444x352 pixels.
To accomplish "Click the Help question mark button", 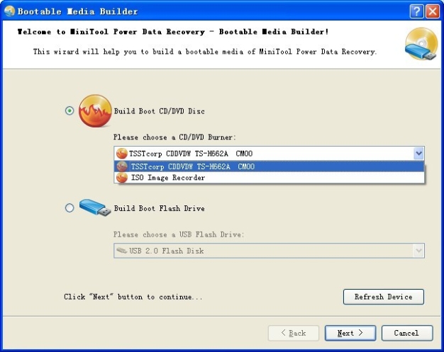I will pyautogui.click(x=417, y=11).
